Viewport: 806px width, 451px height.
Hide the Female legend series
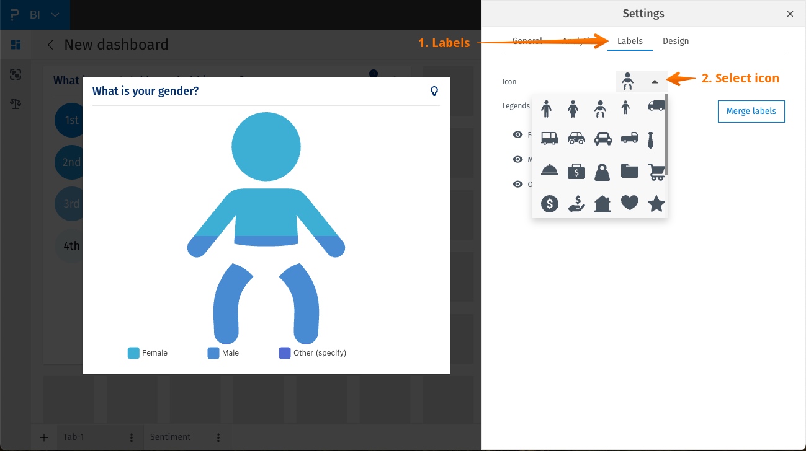[x=517, y=134]
